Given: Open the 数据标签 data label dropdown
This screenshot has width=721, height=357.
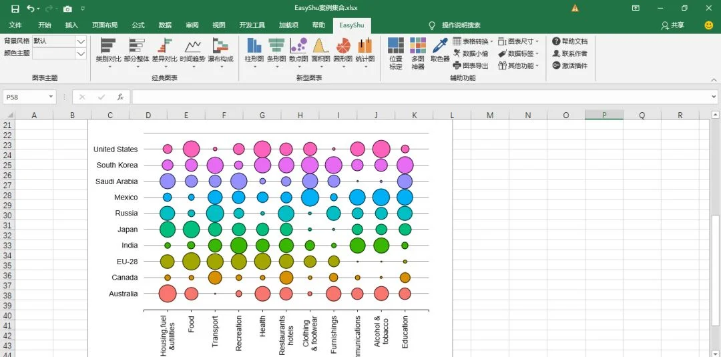Looking at the screenshot, I should pyautogui.click(x=518, y=53).
